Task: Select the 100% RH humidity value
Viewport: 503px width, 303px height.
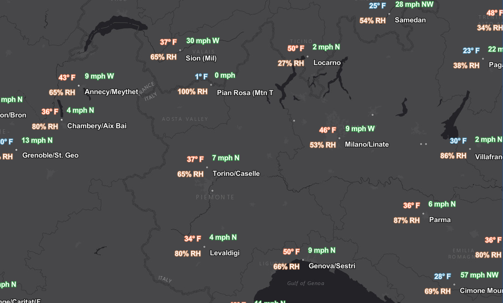Action: pos(192,92)
